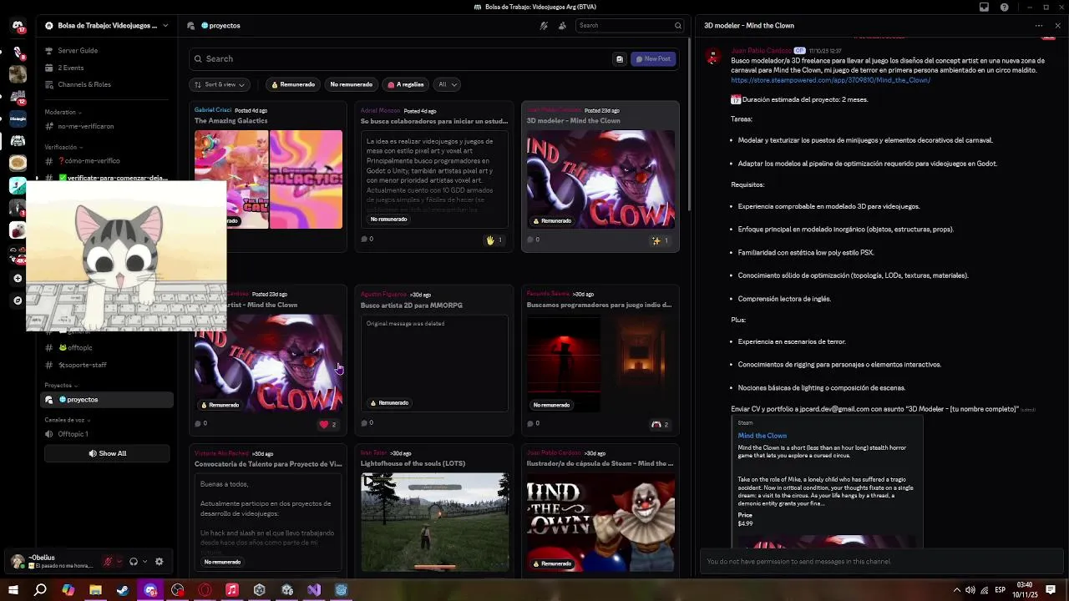Open volume control in system tray

tap(970, 590)
